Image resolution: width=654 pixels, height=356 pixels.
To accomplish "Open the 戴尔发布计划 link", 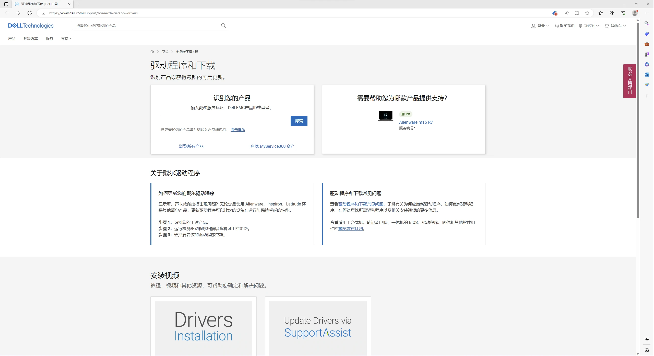I will [x=351, y=228].
